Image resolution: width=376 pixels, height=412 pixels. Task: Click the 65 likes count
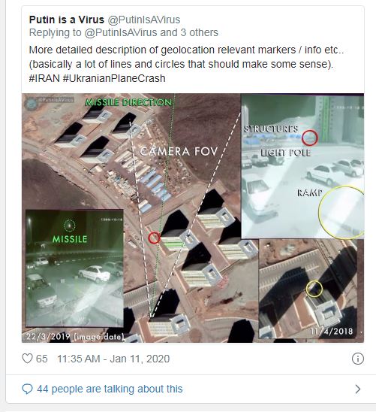(x=42, y=359)
